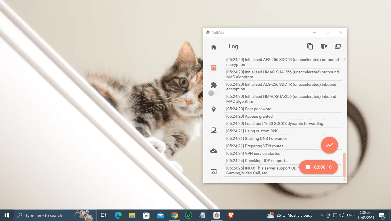Click the Log page heading
The width and height of the screenshot is (391, 221).
(233, 46)
